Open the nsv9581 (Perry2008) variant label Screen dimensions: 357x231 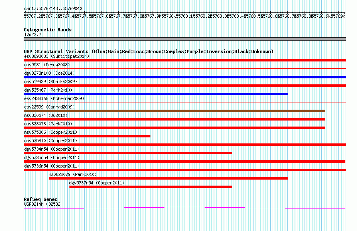click(47, 65)
